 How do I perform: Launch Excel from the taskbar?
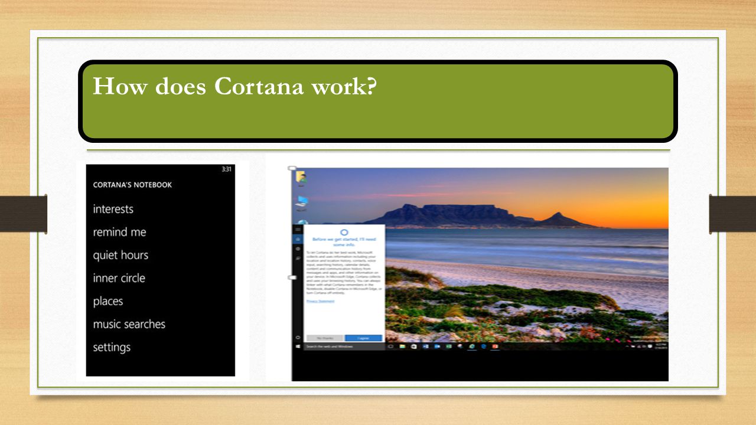[449, 346]
